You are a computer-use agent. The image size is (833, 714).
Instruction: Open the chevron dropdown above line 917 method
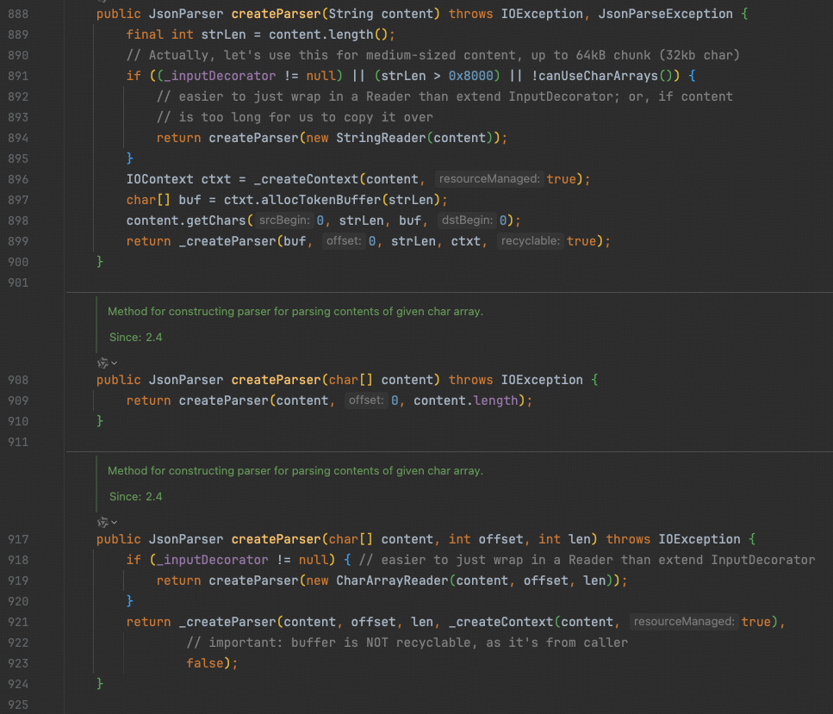115,522
